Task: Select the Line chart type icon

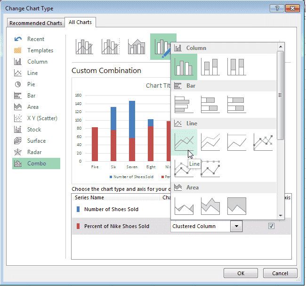Action: pos(184,142)
